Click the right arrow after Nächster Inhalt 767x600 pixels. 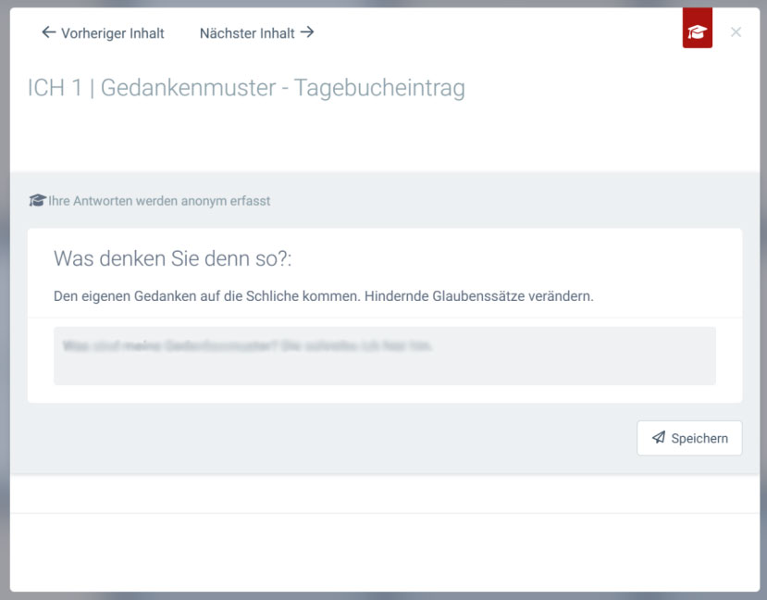[307, 32]
